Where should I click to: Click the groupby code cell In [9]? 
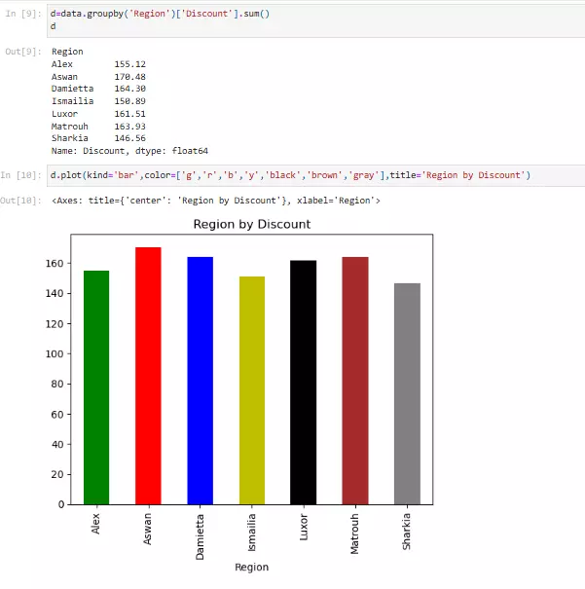(x=315, y=20)
